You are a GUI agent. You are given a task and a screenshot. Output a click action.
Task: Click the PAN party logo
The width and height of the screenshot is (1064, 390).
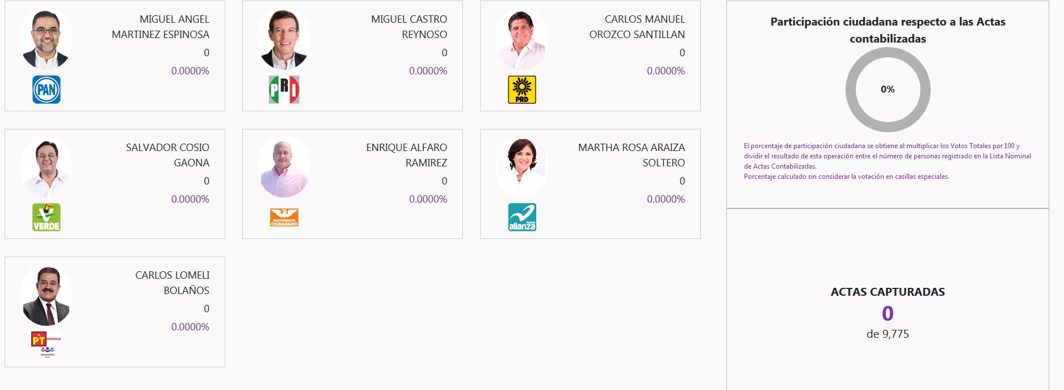47,90
